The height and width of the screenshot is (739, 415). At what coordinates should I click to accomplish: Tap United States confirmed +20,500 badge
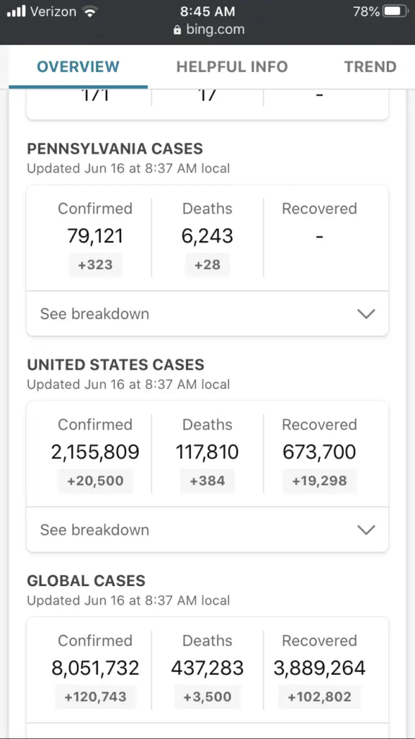coord(96,481)
